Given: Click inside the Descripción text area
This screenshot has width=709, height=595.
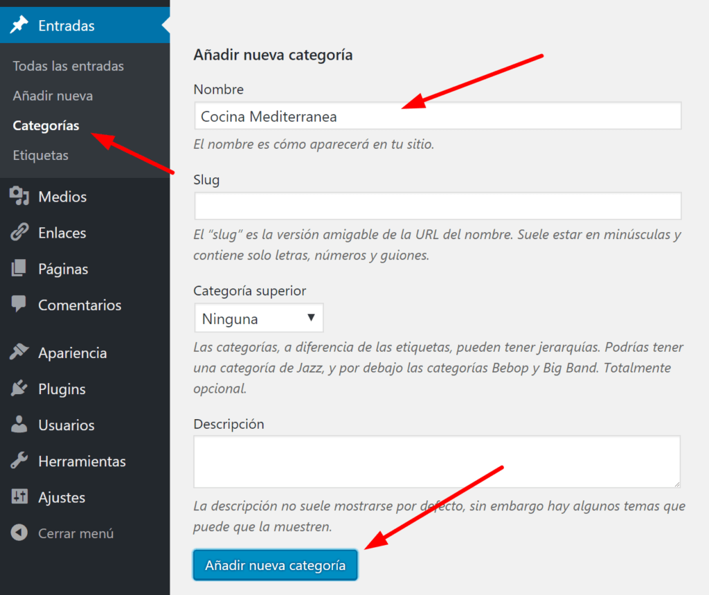Looking at the screenshot, I should [x=437, y=461].
